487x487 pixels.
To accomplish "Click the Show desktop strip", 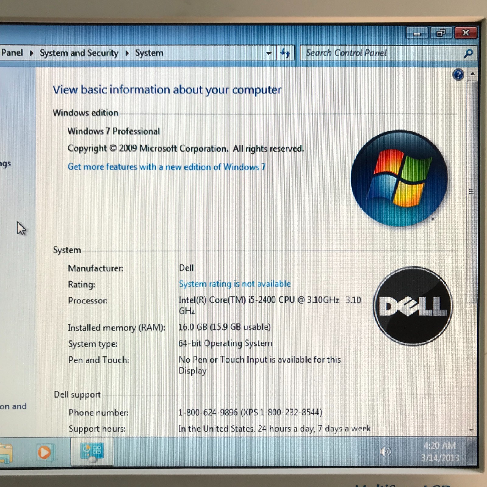I will pos(471,451).
